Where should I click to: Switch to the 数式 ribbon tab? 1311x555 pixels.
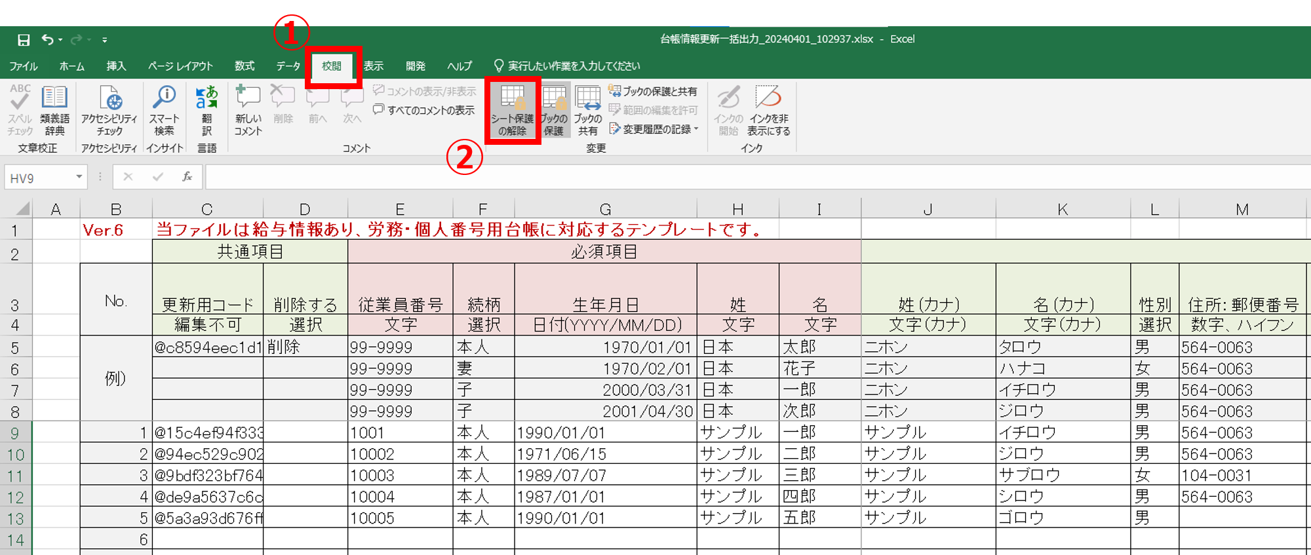(x=245, y=66)
